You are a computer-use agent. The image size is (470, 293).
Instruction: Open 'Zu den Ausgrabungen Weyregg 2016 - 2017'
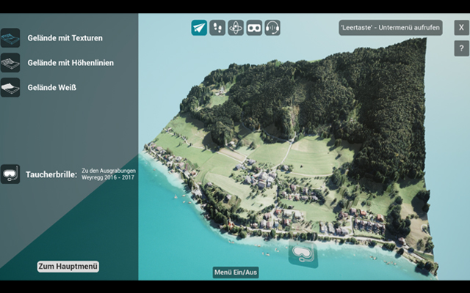click(109, 174)
